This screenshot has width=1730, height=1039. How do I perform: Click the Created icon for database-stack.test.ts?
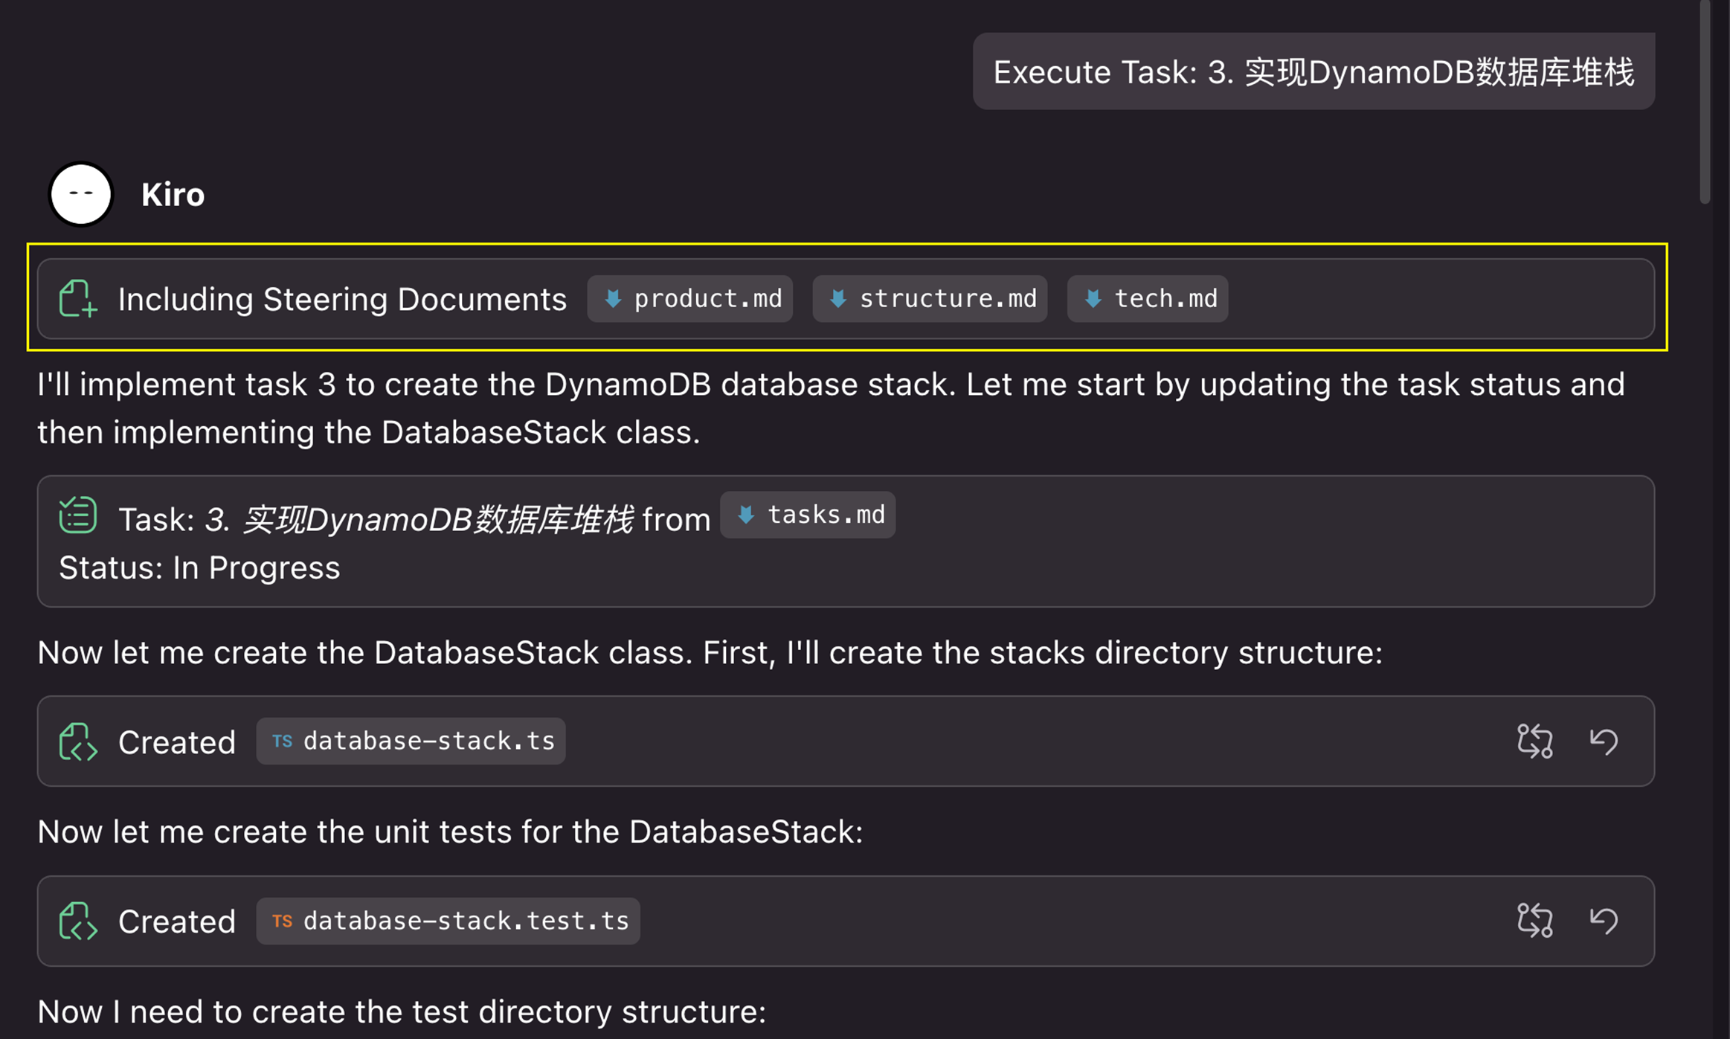78,921
